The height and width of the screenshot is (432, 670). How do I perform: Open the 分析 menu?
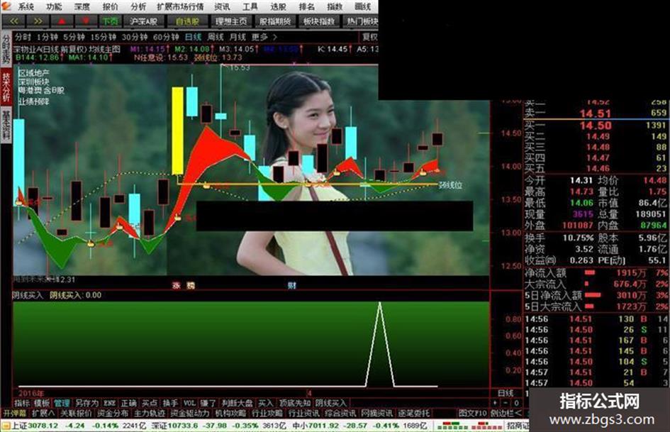[x=138, y=7]
